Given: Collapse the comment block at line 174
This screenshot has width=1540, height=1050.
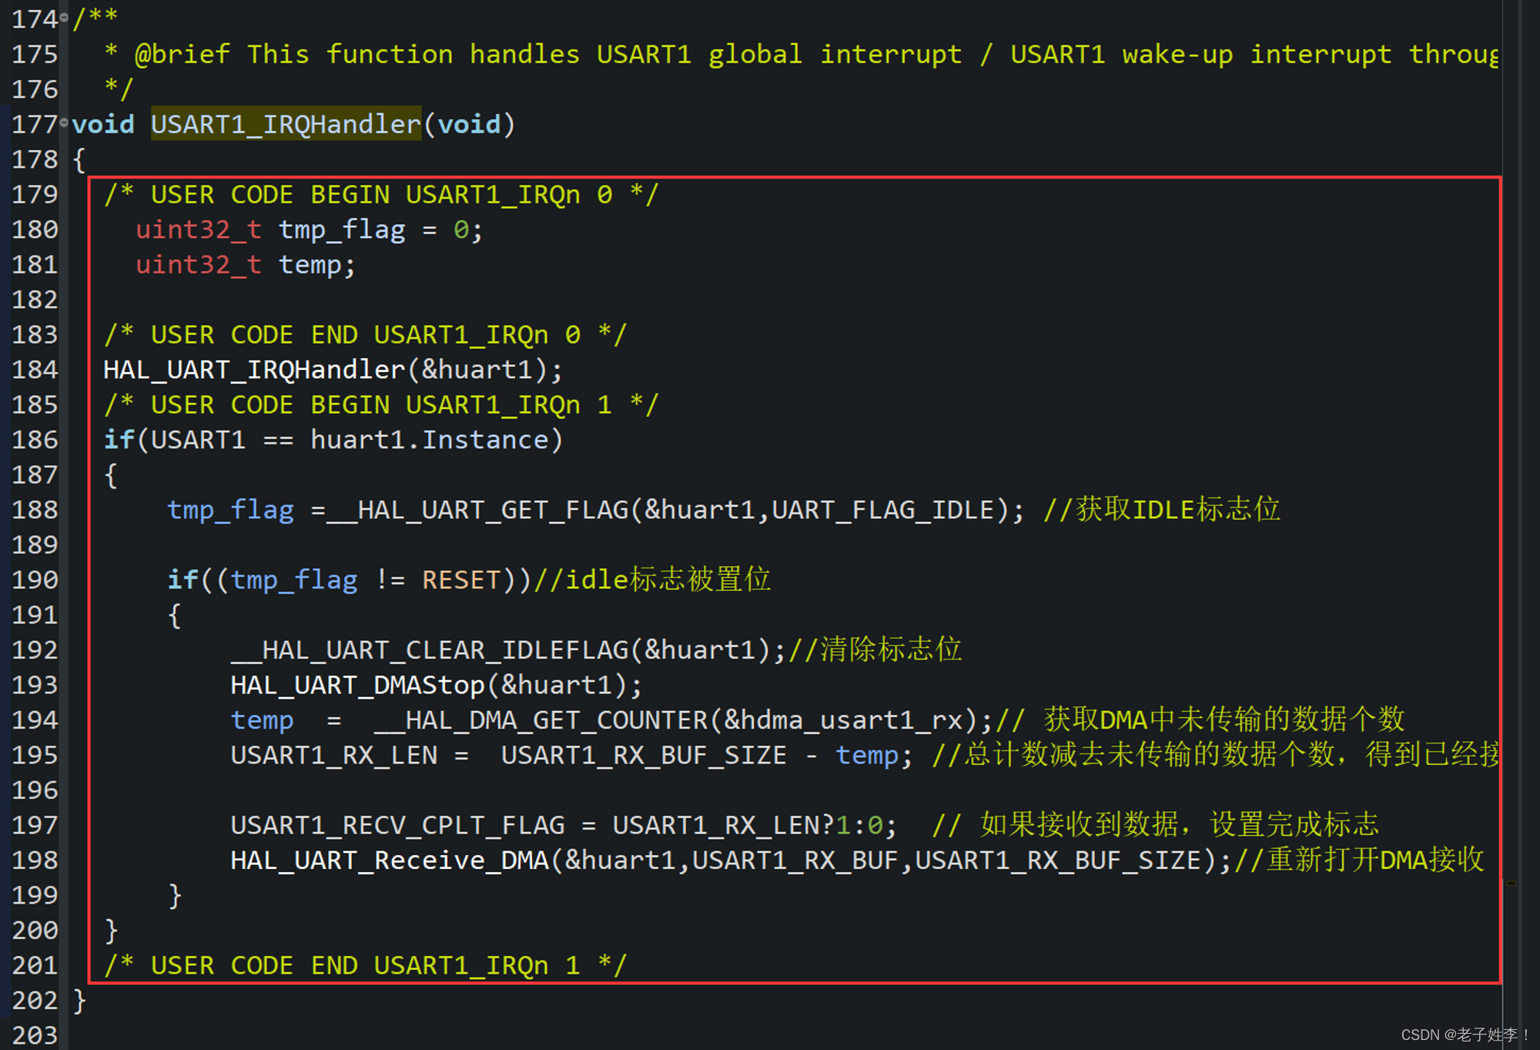Looking at the screenshot, I should click(x=64, y=17).
